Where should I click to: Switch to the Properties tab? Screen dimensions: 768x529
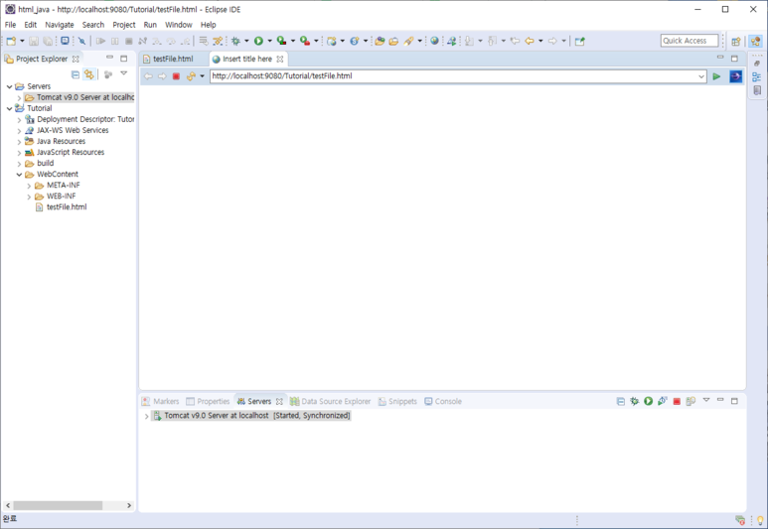tap(209, 401)
